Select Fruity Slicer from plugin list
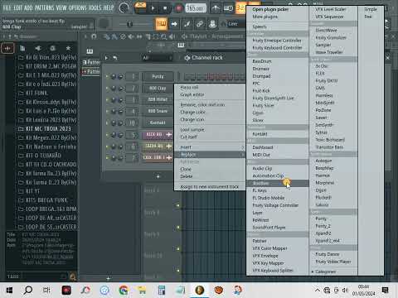Image resolution: width=398 pixels, height=298 pixels. click(263, 105)
